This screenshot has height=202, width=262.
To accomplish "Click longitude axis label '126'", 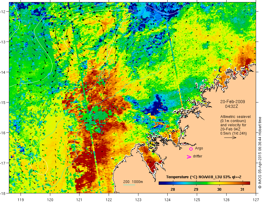I will 226,200.
